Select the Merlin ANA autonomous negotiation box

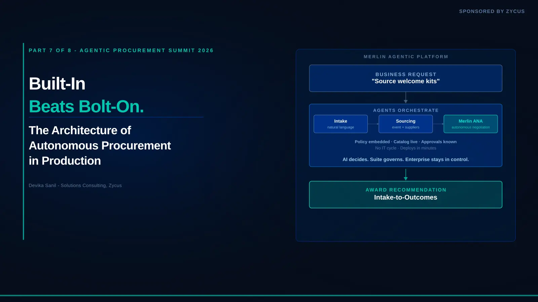point(471,124)
